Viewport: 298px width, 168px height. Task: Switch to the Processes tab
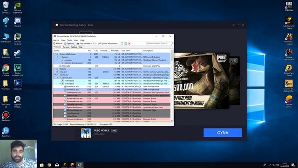click(57, 47)
